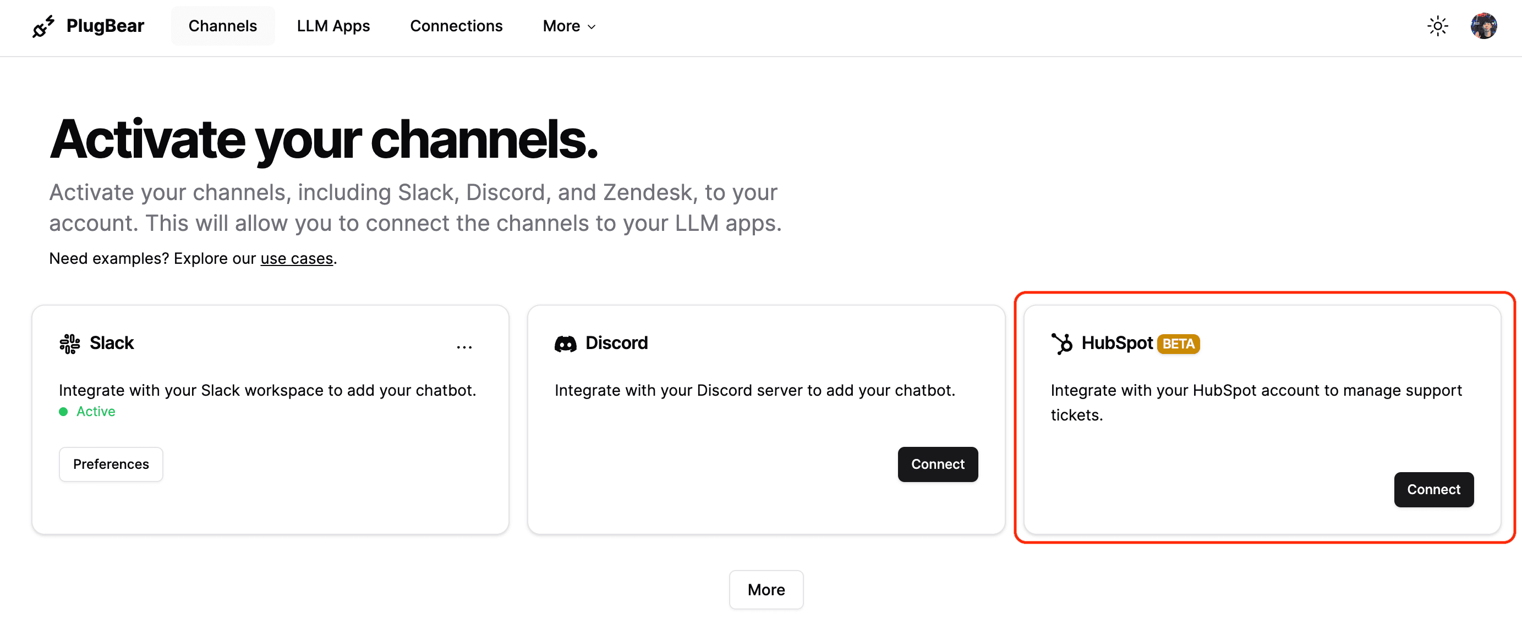Screen dimensions: 1522x631
Task: Click the Discord logo icon
Action: pos(566,344)
